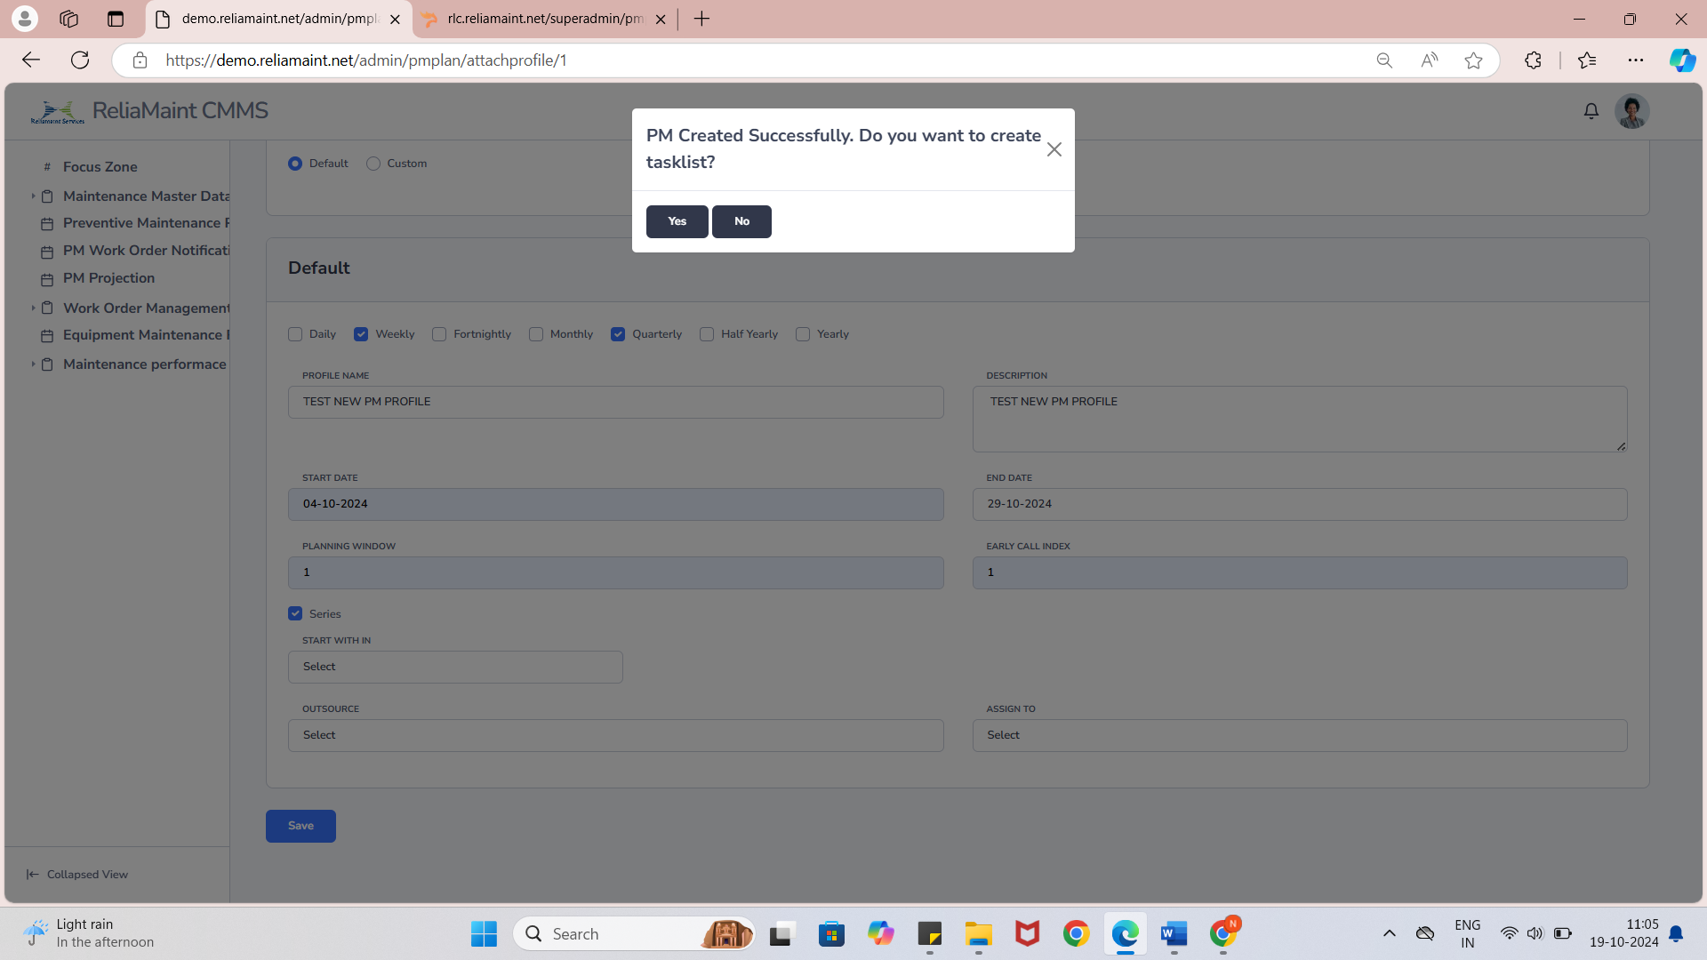This screenshot has width=1707, height=960.
Task: Expand Maintenance Master Data tree item
Action: coord(33,196)
